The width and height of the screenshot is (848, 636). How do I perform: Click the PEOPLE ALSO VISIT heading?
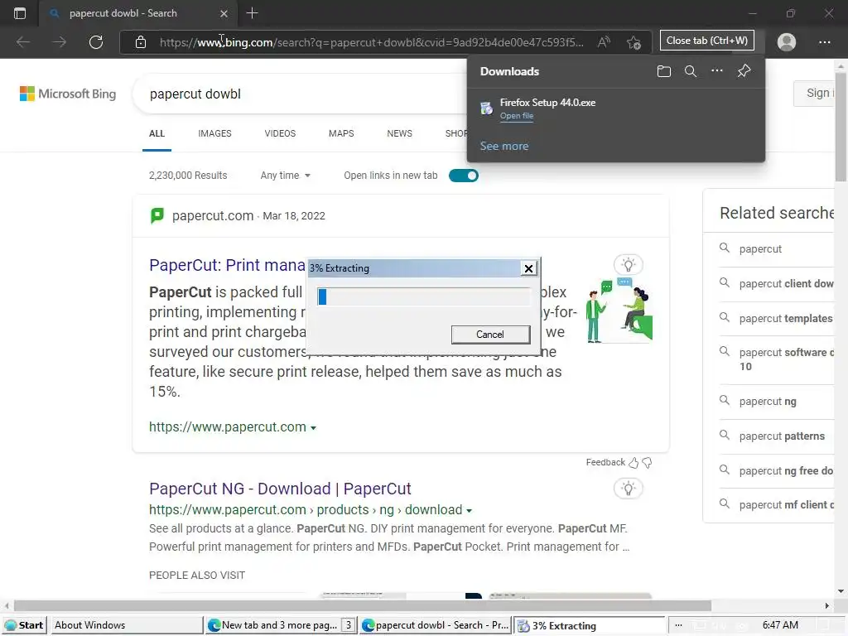[197, 576]
